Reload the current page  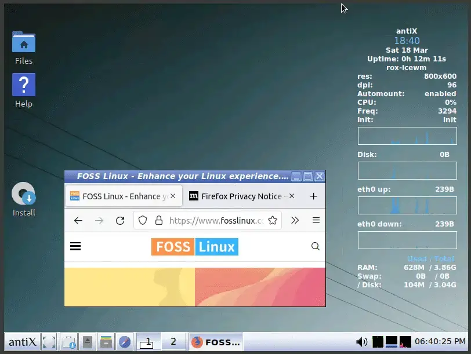pos(120,221)
